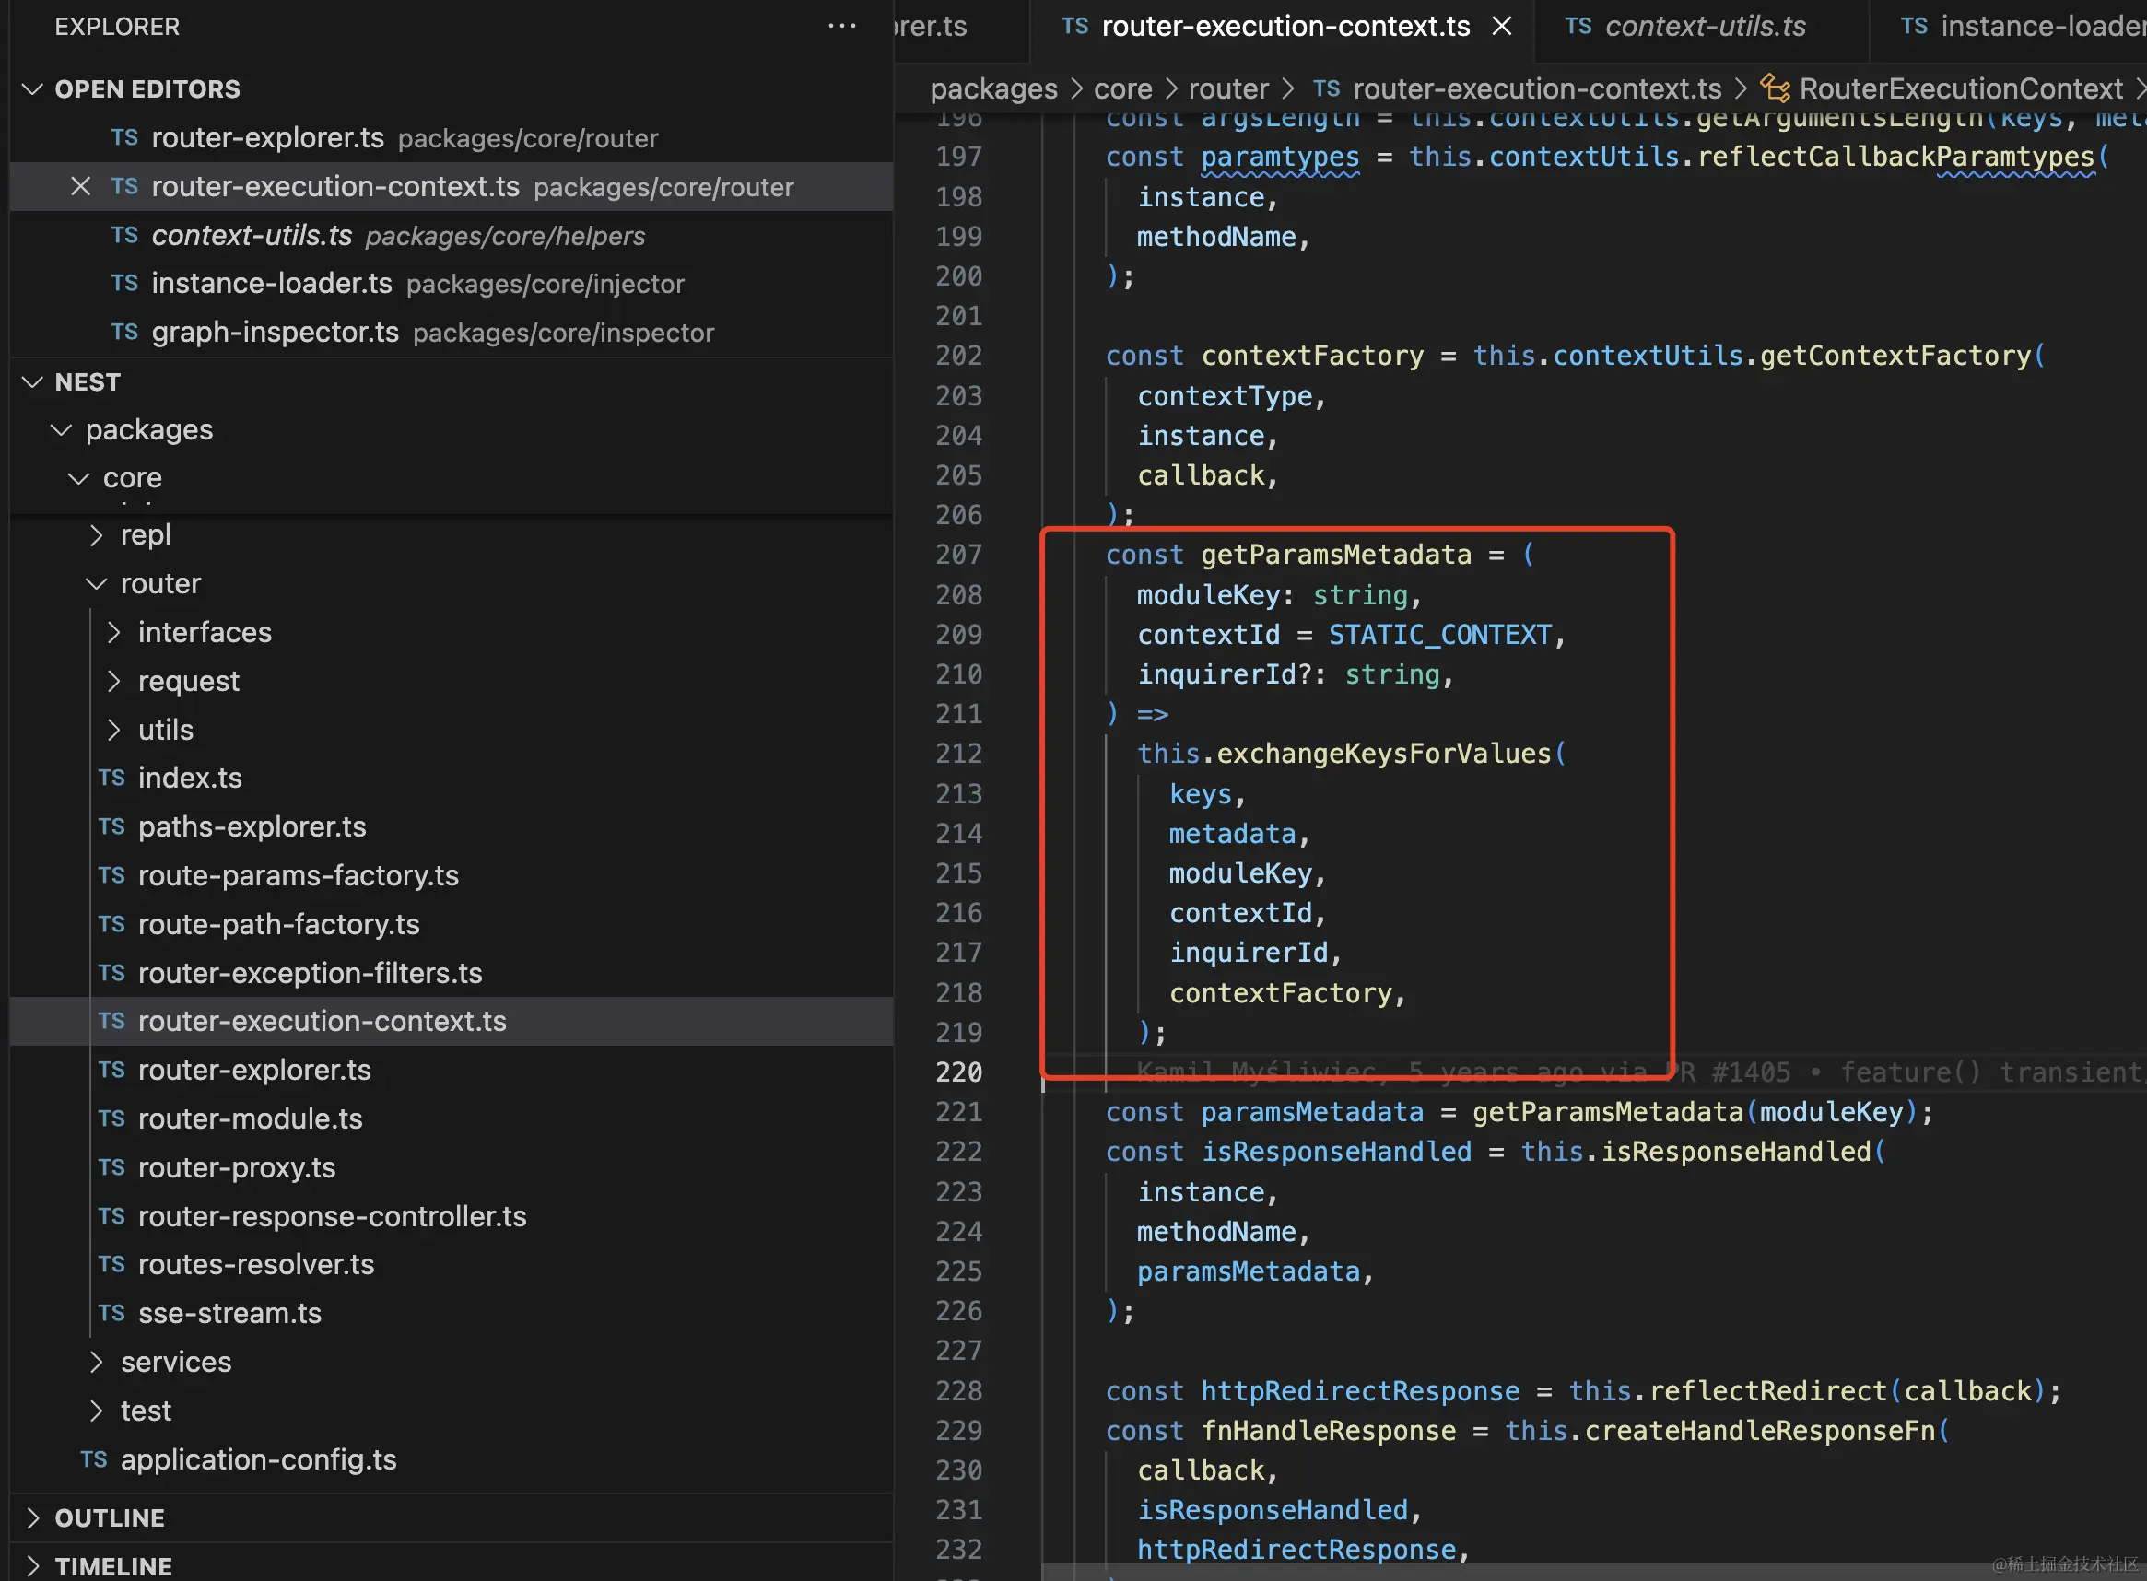The width and height of the screenshot is (2147, 1581).
Task: Open Explorer views and more actions menu
Action: [x=841, y=26]
